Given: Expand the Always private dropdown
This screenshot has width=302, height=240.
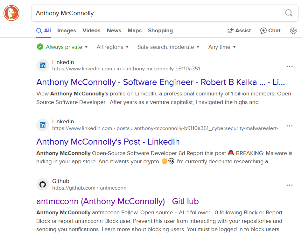Looking at the screenshot, I should point(63,47).
